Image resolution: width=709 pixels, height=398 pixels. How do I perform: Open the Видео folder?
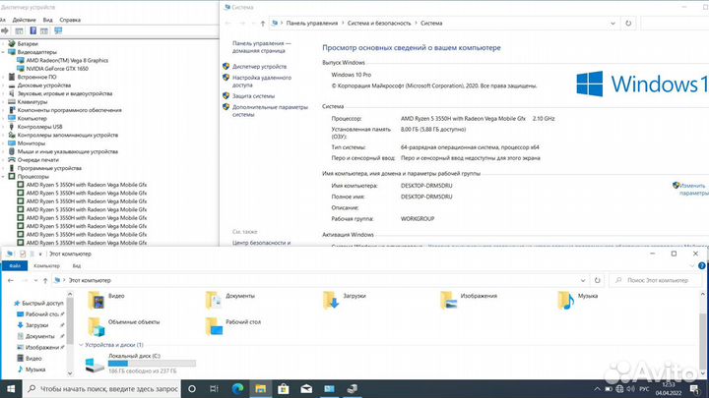[106, 300]
